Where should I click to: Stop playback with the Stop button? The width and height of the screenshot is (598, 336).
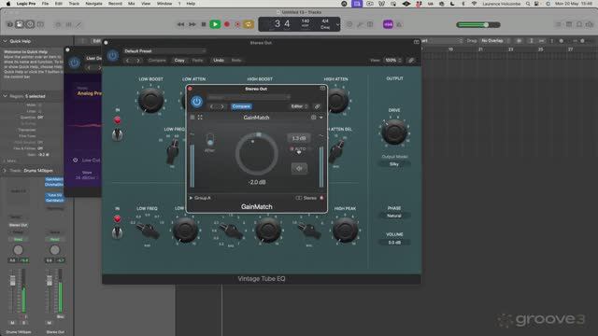tap(204, 24)
